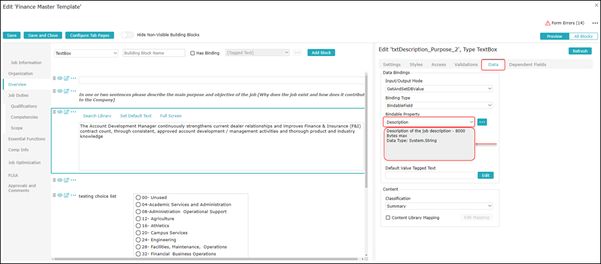Select the 24- Engineering radio option
Image resolution: width=601 pixels, height=264 pixels.
[138, 240]
